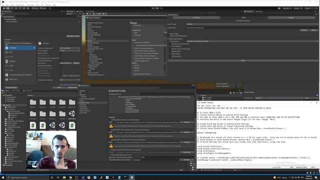Open Run Device dropdown

pyautogui.click(x=66, y=63)
